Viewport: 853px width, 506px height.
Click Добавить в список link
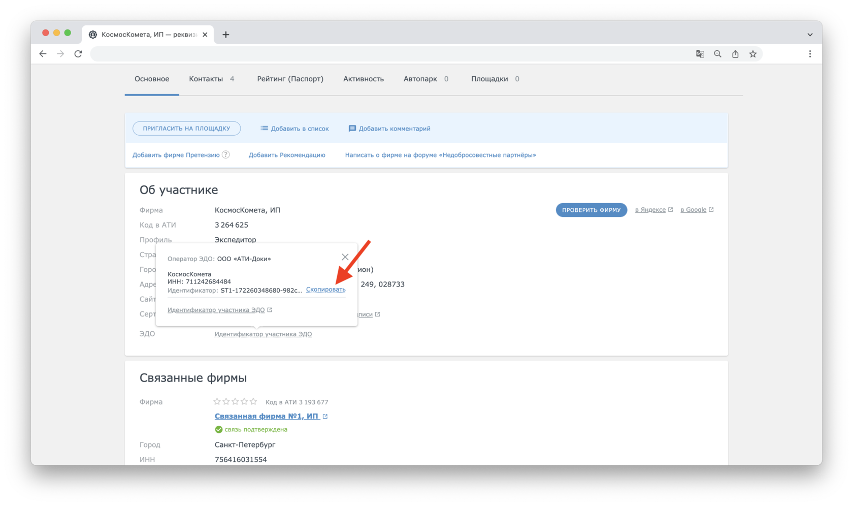[x=300, y=129]
